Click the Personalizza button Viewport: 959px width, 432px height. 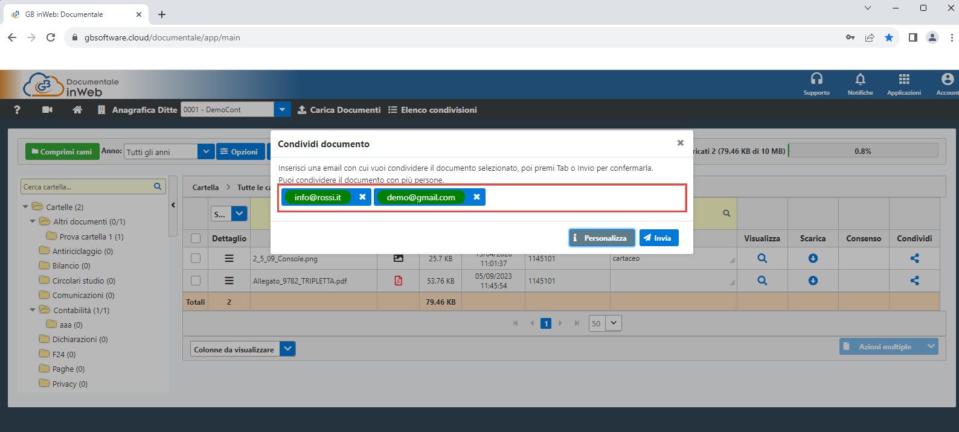601,238
